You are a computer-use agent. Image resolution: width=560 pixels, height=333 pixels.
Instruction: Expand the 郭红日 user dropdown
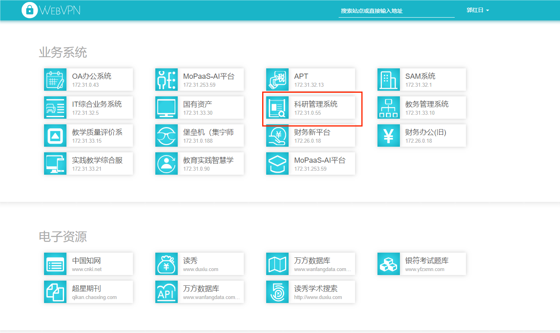478,10
